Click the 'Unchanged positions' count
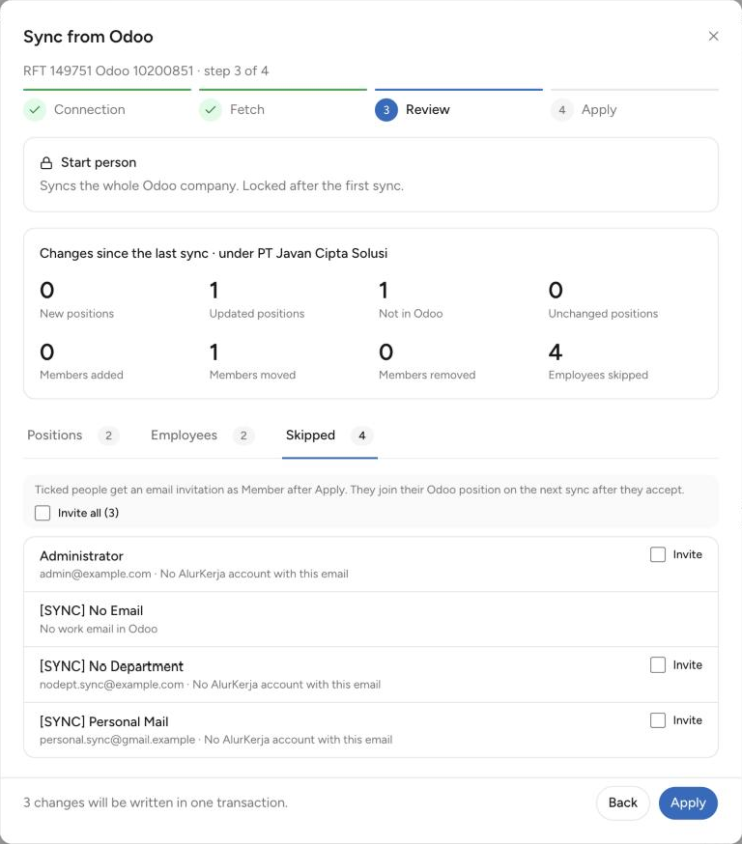The image size is (742, 844). click(556, 290)
